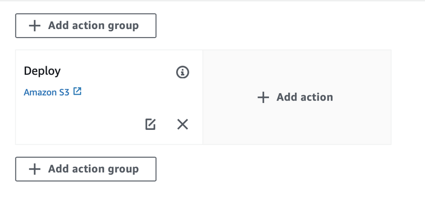This screenshot has width=425, height=197.
Task: Open the external-link icon beside Amazon S3
Action: [x=78, y=91]
